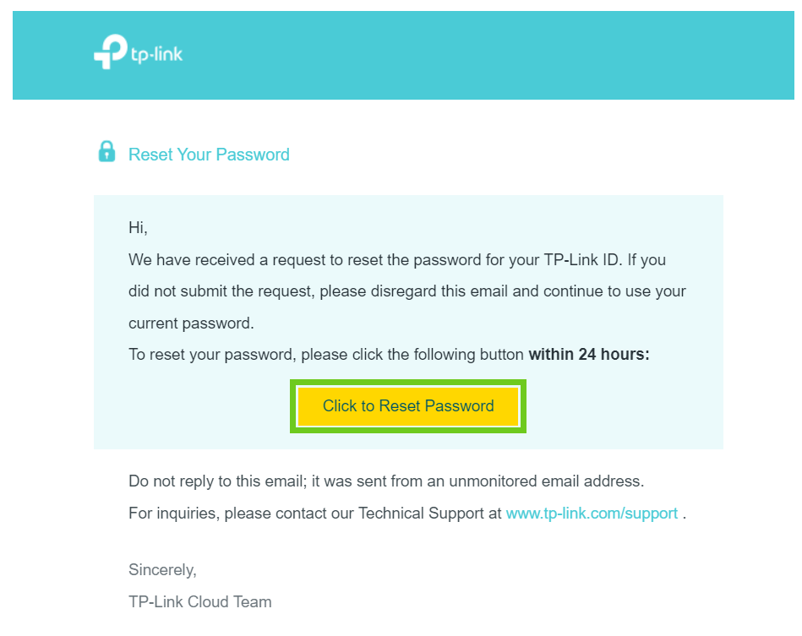The height and width of the screenshot is (636, 802).
Task: Select the "Reset Your Password" heading
Action: [209, 155]
